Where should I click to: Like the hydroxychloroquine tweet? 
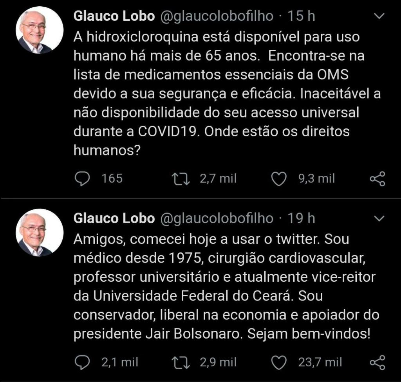[x=279, y=179]
